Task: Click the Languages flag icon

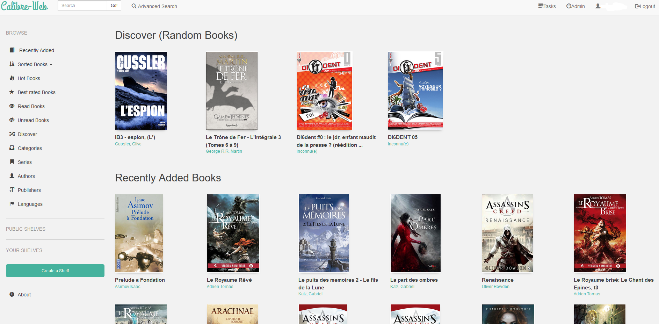Action: [x=12, y=204]
